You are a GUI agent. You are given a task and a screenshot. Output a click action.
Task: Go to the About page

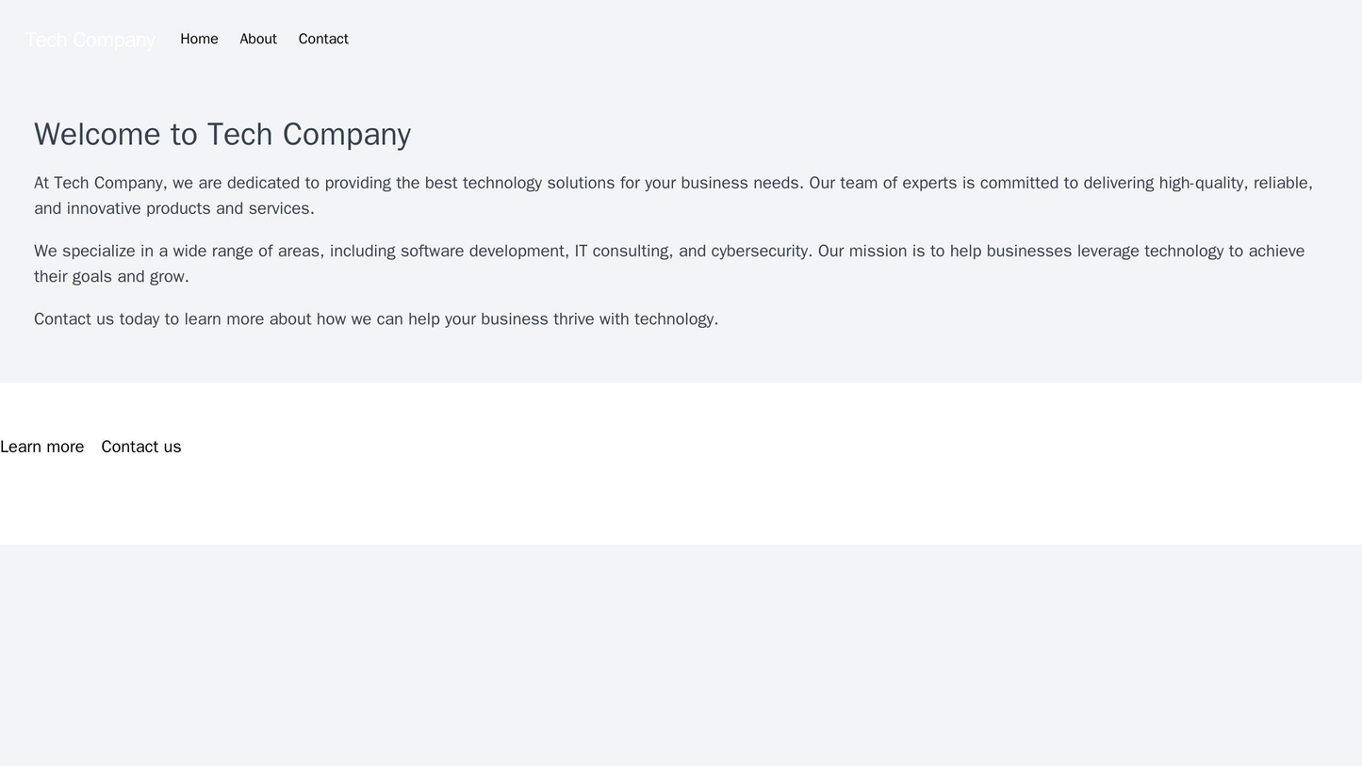[x=258, y=39]
